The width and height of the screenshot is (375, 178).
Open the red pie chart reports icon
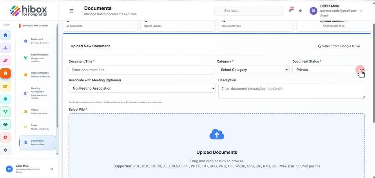point(5,137)
